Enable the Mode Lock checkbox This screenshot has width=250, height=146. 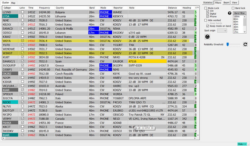(206, 8)
